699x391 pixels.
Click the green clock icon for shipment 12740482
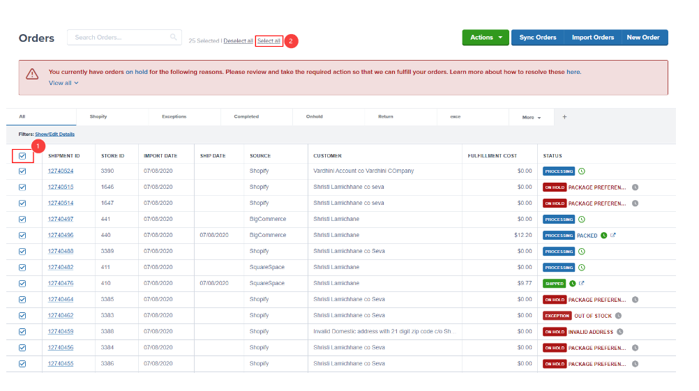[x=582, y=267]
